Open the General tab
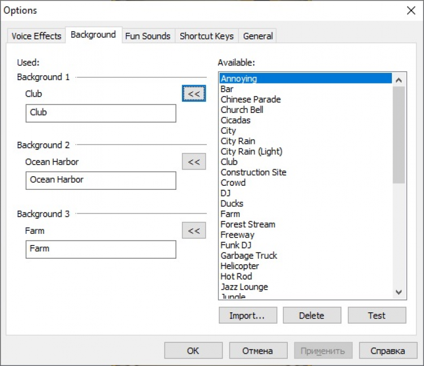 pos(258,36)
